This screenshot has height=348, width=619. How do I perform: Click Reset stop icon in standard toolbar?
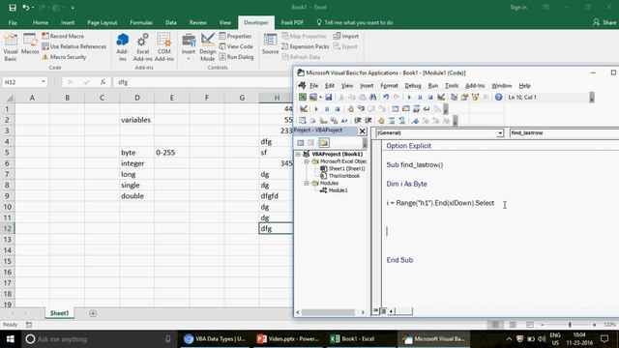pyautogui.click(x=430, y=97)
